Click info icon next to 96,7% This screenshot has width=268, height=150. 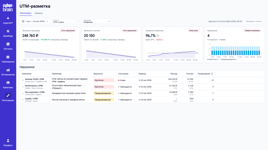[158, 36]
